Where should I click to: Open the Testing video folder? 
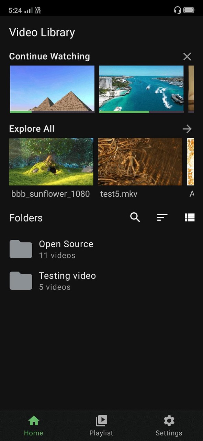tap(67, 280)
